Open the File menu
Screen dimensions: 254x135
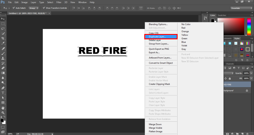10,2
